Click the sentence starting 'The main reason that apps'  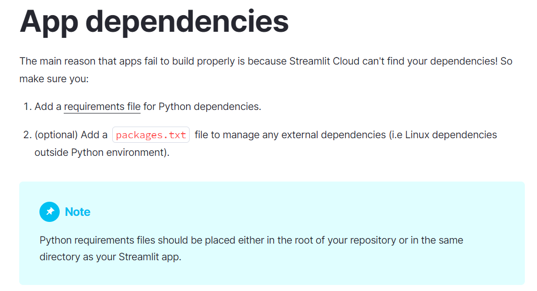click(x=266, y=70)
